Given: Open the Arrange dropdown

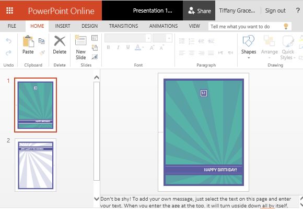Looking at the screenshot, I should coord(270,47).
